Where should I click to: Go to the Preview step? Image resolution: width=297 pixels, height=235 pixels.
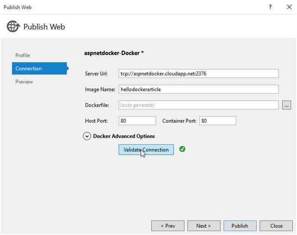pyautogui.click(x=24, y=82)
